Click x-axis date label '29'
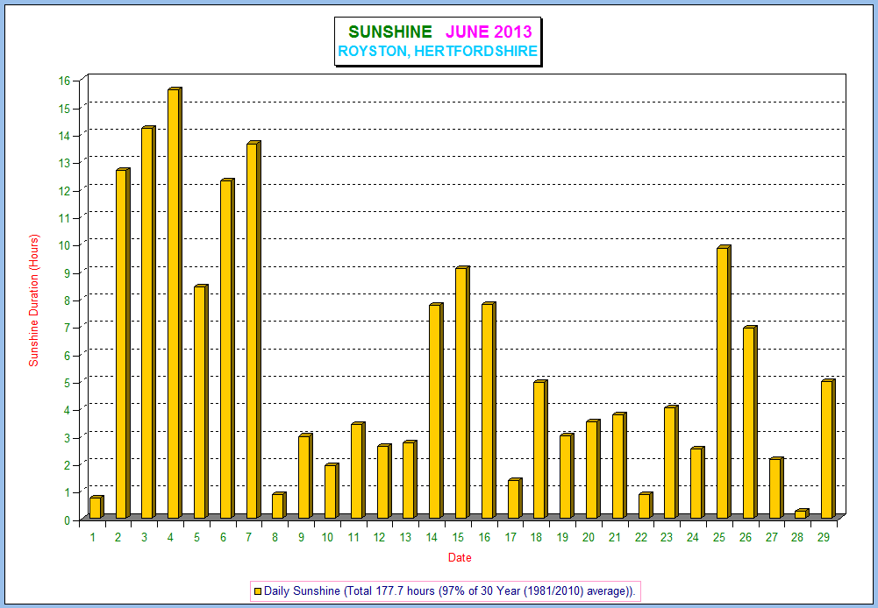 pyautogui.click(x=823, y=538)
